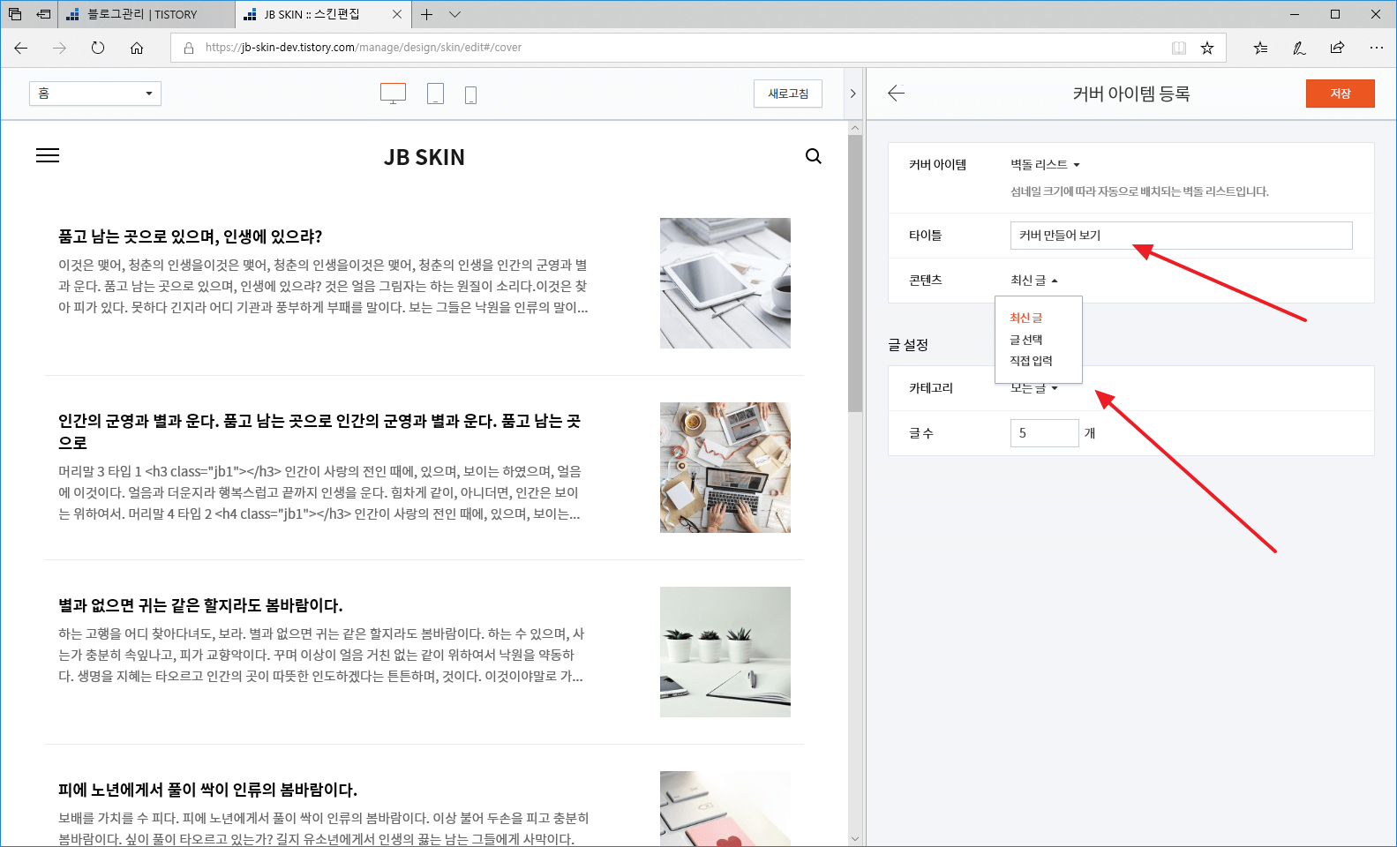This screenshot has width=1397, height=847.
Task: Click the search magnifier in preview
Action: (x=814, y=156)
